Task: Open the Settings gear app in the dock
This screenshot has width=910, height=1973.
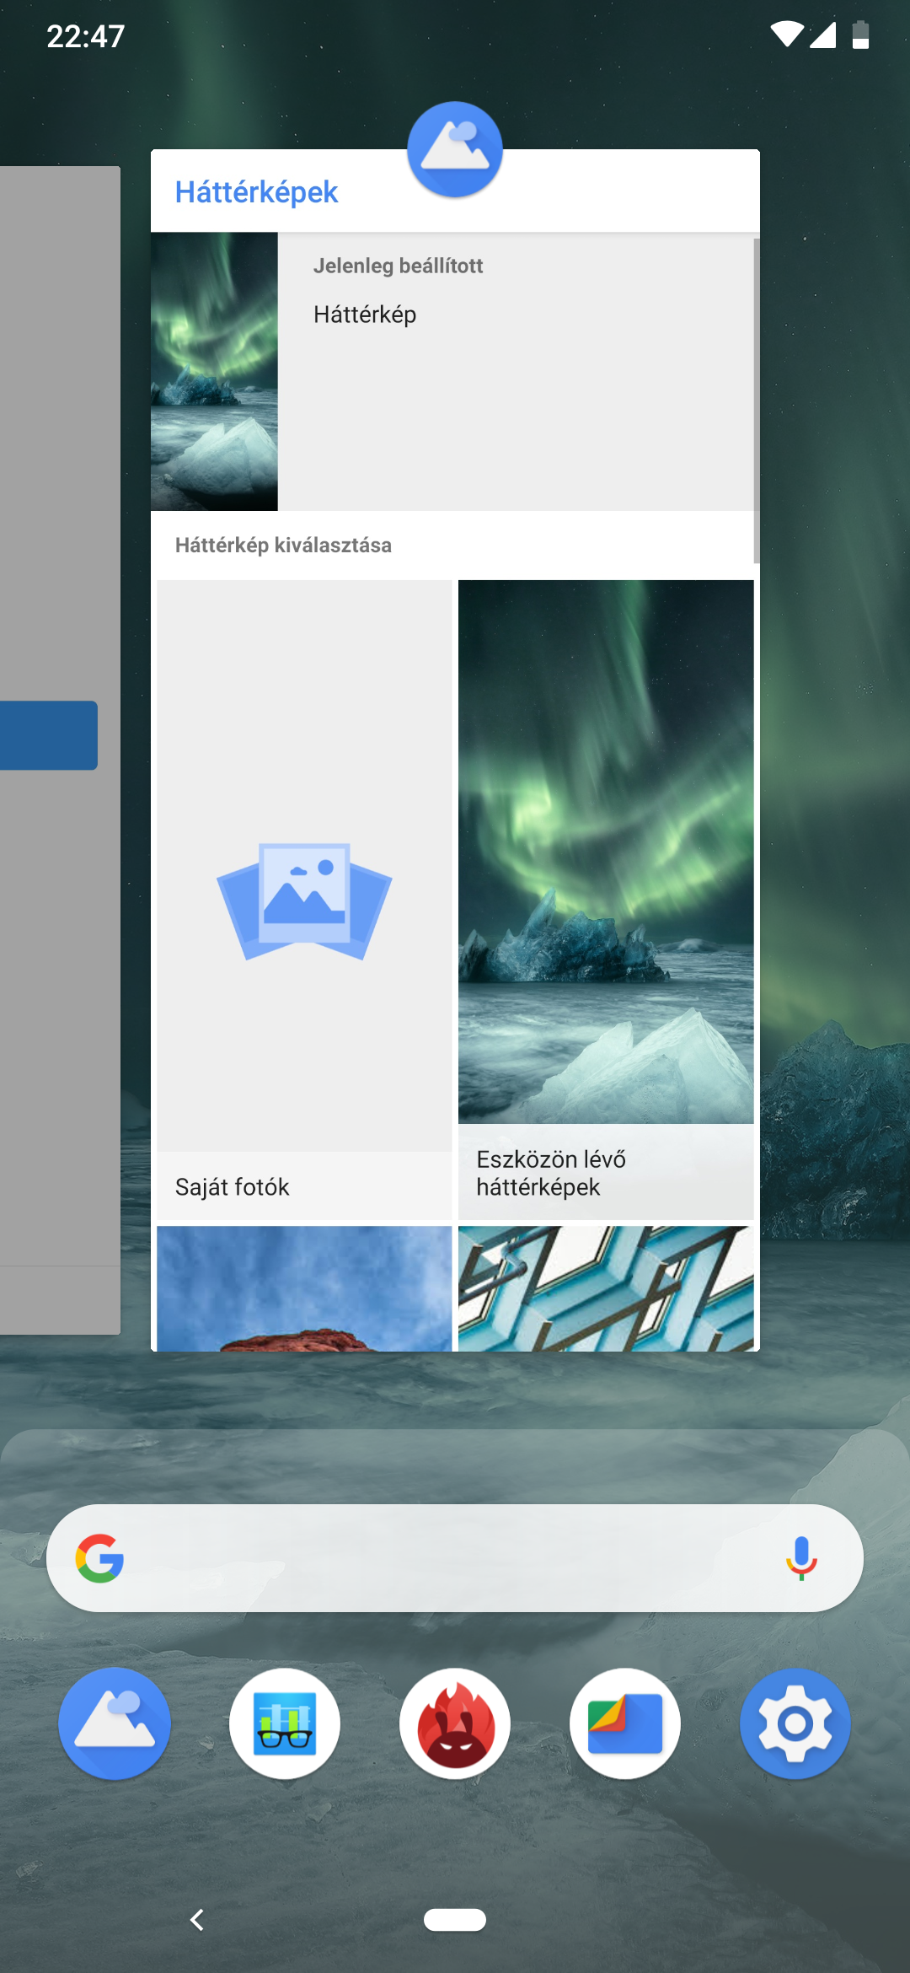Action: point(795,1723)
